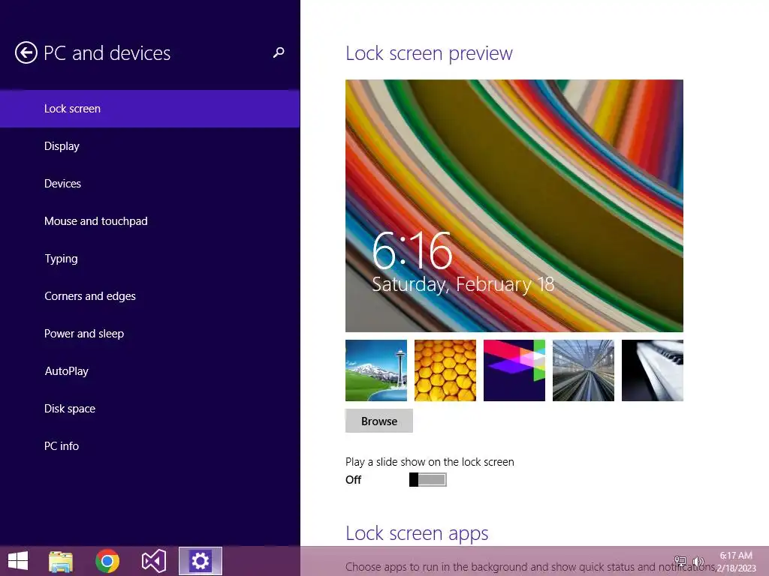Open the Disk space category
Viewport: 769px width, 576px height.
149,409
